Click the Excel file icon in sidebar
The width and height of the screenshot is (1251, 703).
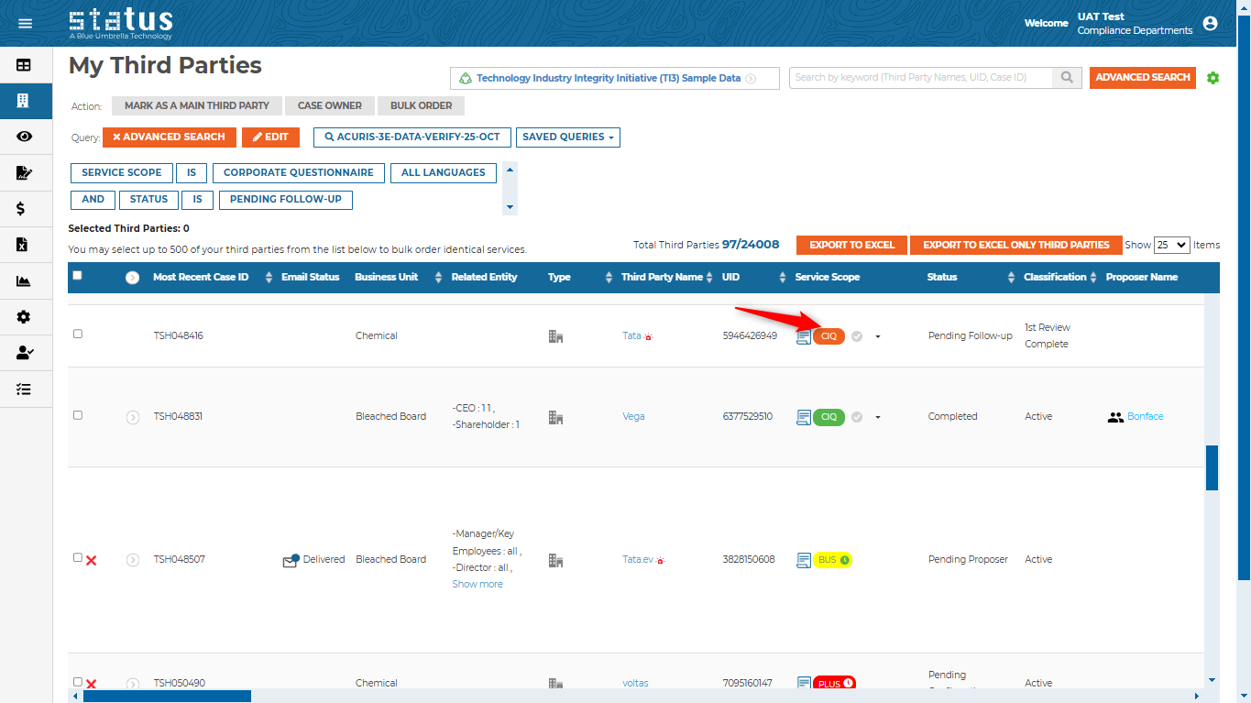click(x=23, y=244)
